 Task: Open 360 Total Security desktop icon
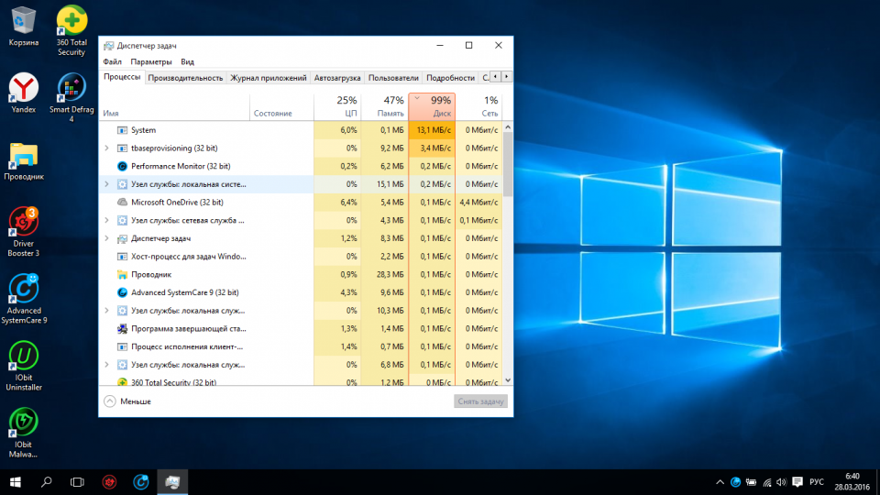coord(71,22)
